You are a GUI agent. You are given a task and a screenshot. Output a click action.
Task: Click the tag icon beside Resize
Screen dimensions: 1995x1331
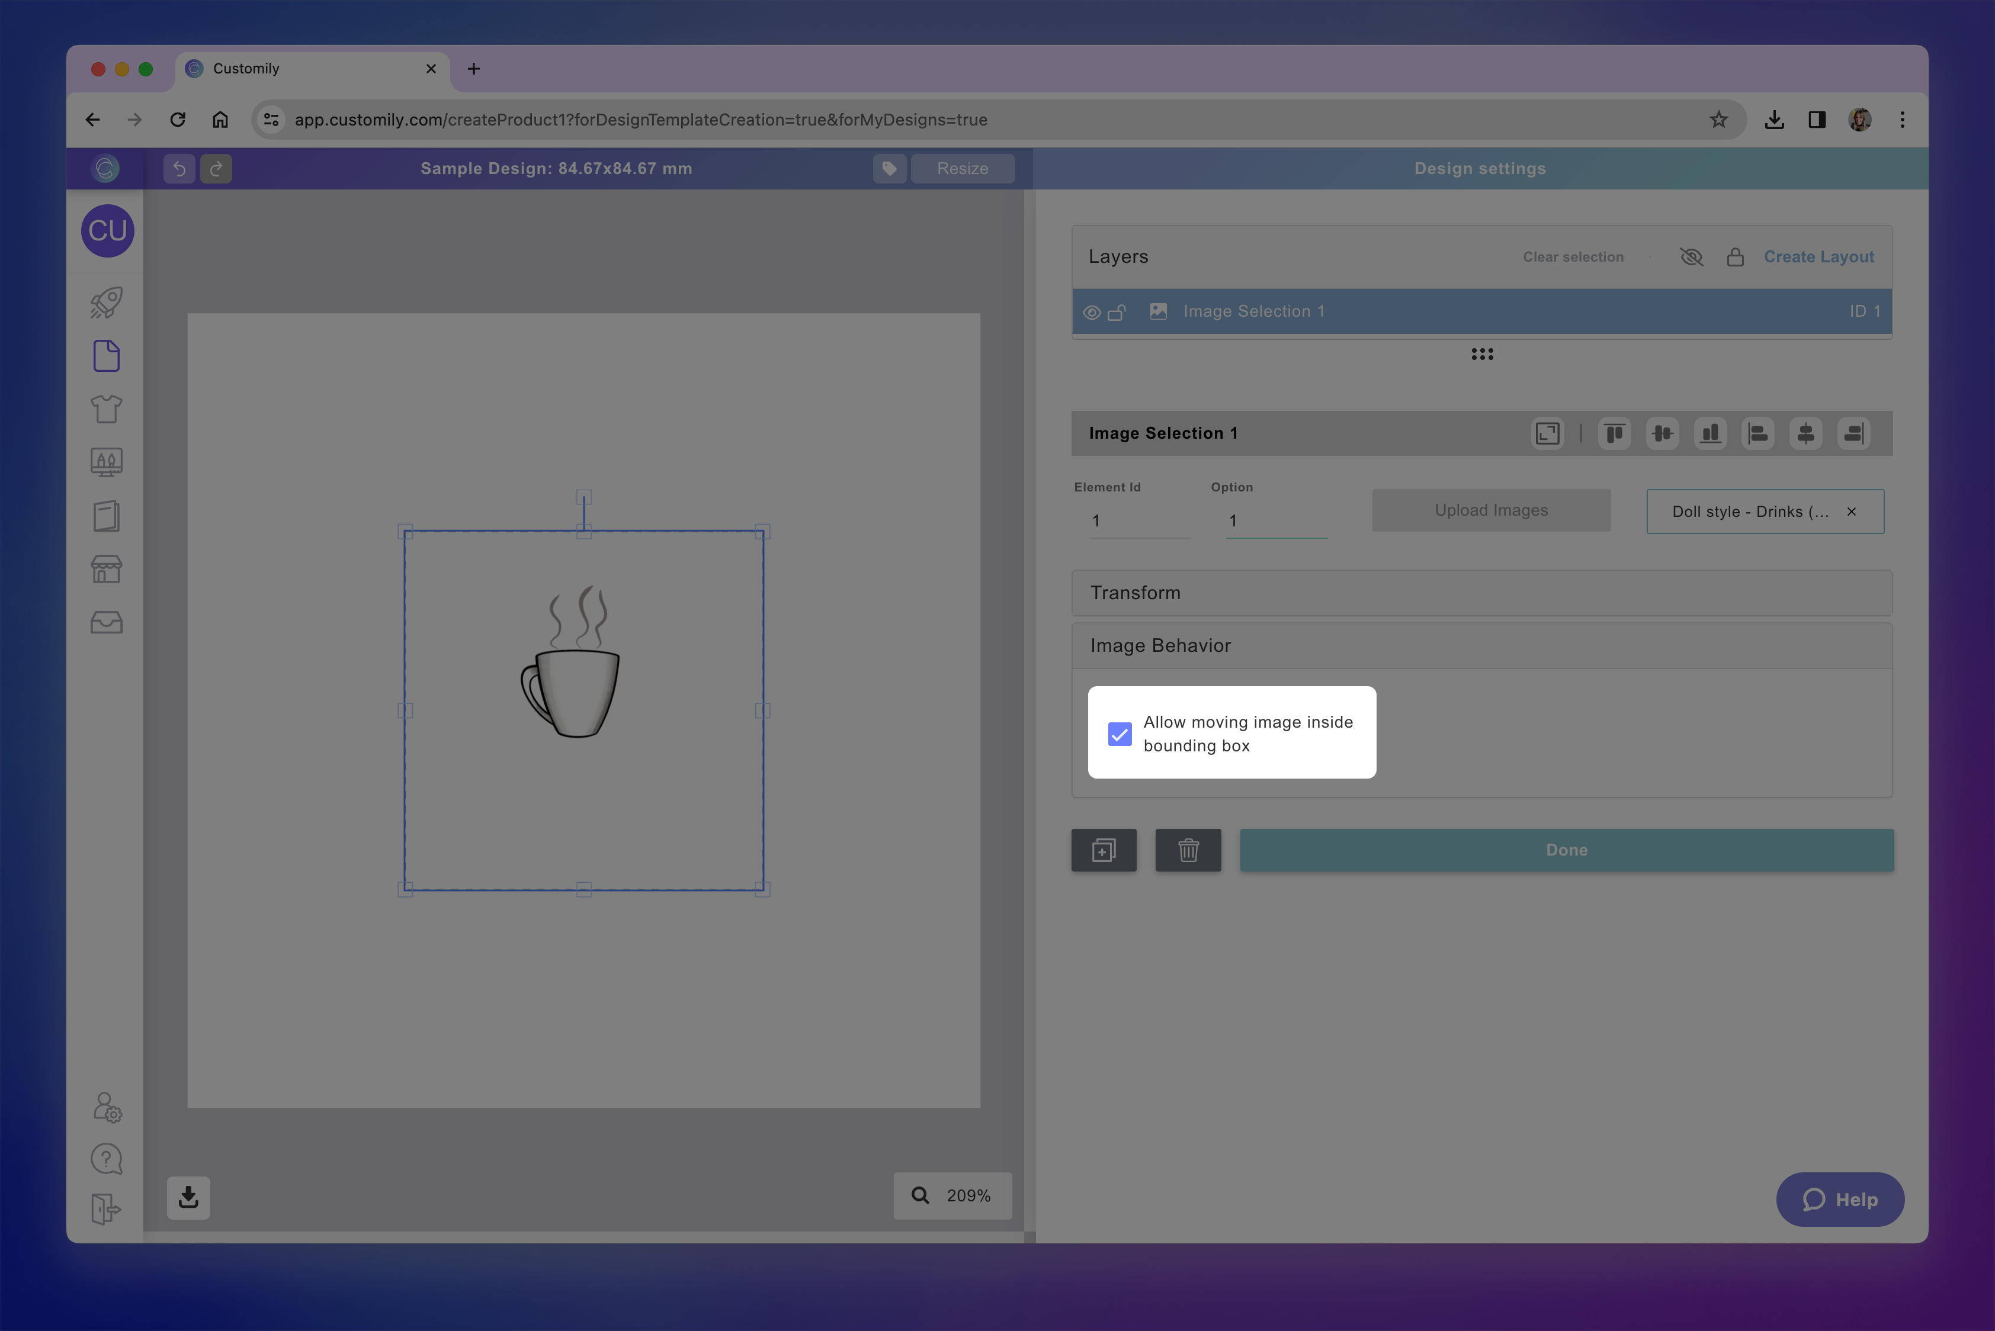889,168
